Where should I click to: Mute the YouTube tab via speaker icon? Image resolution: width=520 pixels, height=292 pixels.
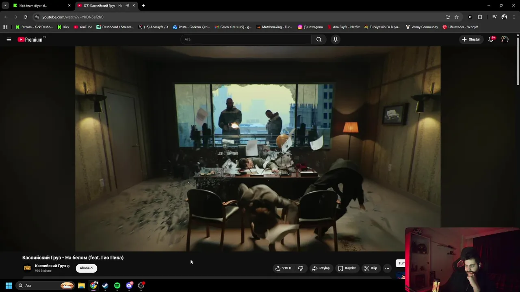pos(127,6)
